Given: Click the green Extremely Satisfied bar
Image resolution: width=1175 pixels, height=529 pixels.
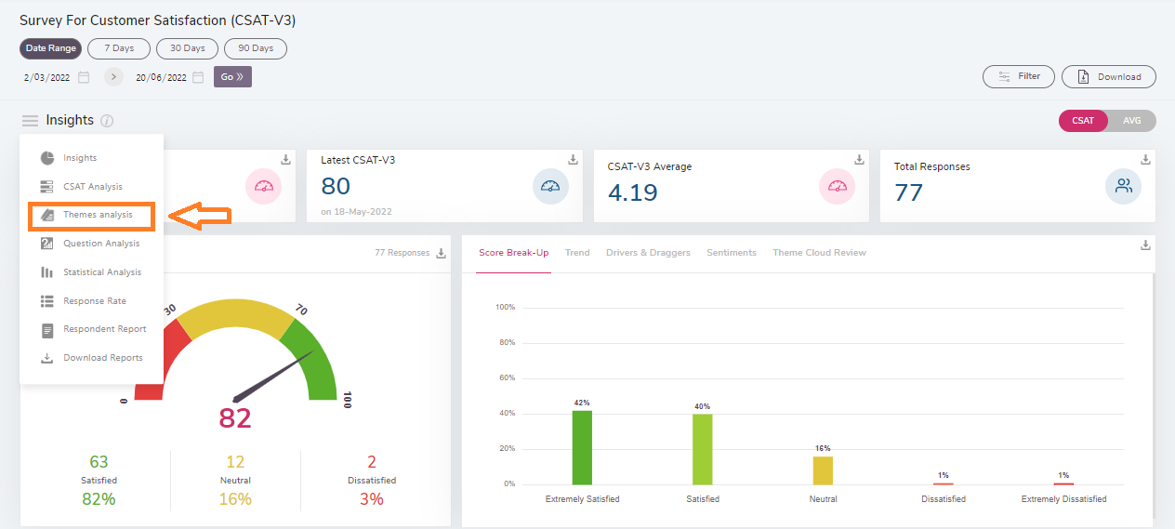Looking at the screenshot, I should tap(582, 447).
